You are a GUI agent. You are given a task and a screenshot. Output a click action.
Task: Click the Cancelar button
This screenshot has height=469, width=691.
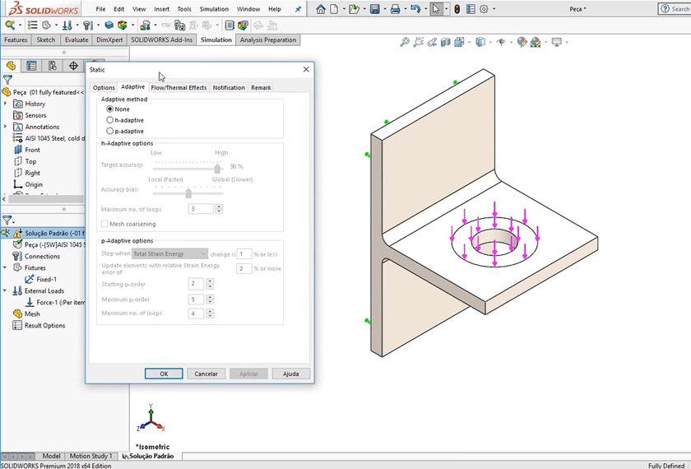pos(206,374)
